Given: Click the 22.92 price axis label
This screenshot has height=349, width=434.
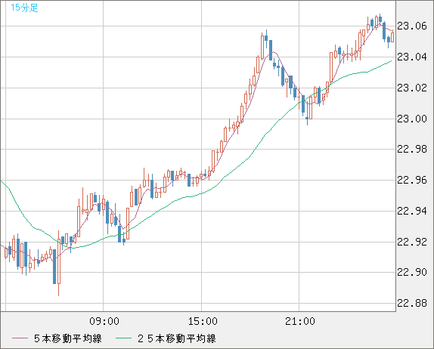Looking at the screenshot, I should (412, 242).
